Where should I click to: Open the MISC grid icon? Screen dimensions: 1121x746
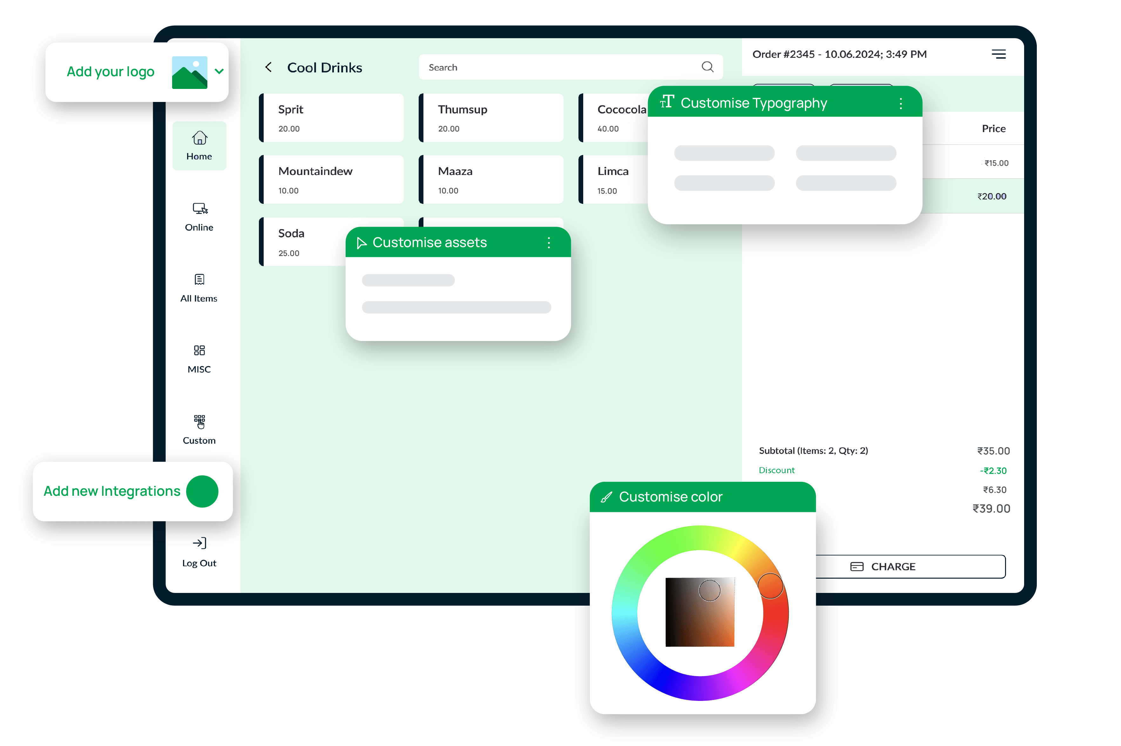pos(199,351)
